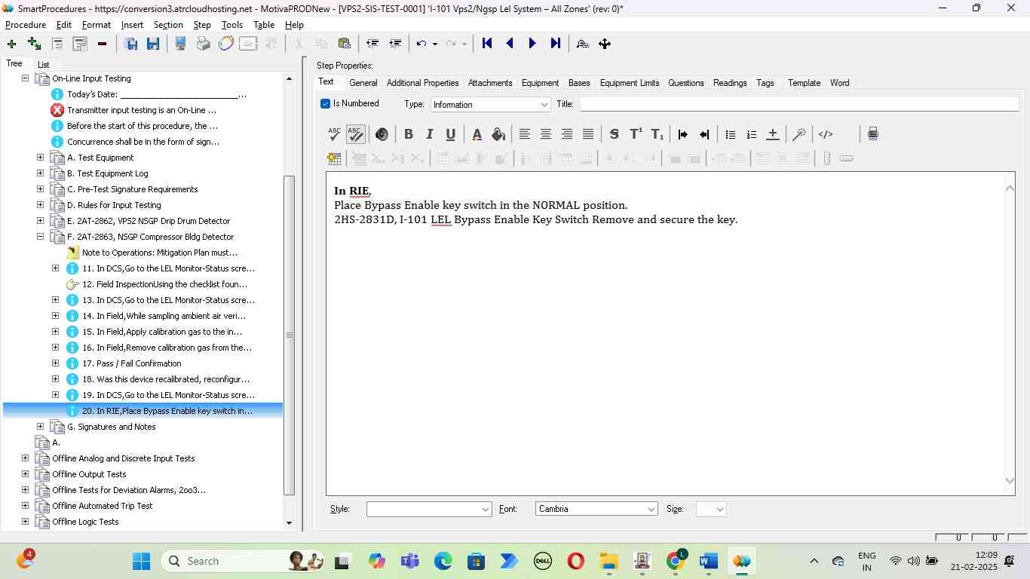Open Microsoft Word from the taskbar
Image resolution: width=1030 pixels, height=579 pixels.
(x=708, y=561)
